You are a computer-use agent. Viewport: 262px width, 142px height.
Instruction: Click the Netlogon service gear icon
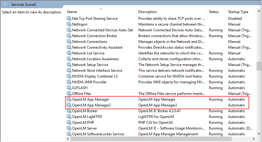(x=69, y=24)
